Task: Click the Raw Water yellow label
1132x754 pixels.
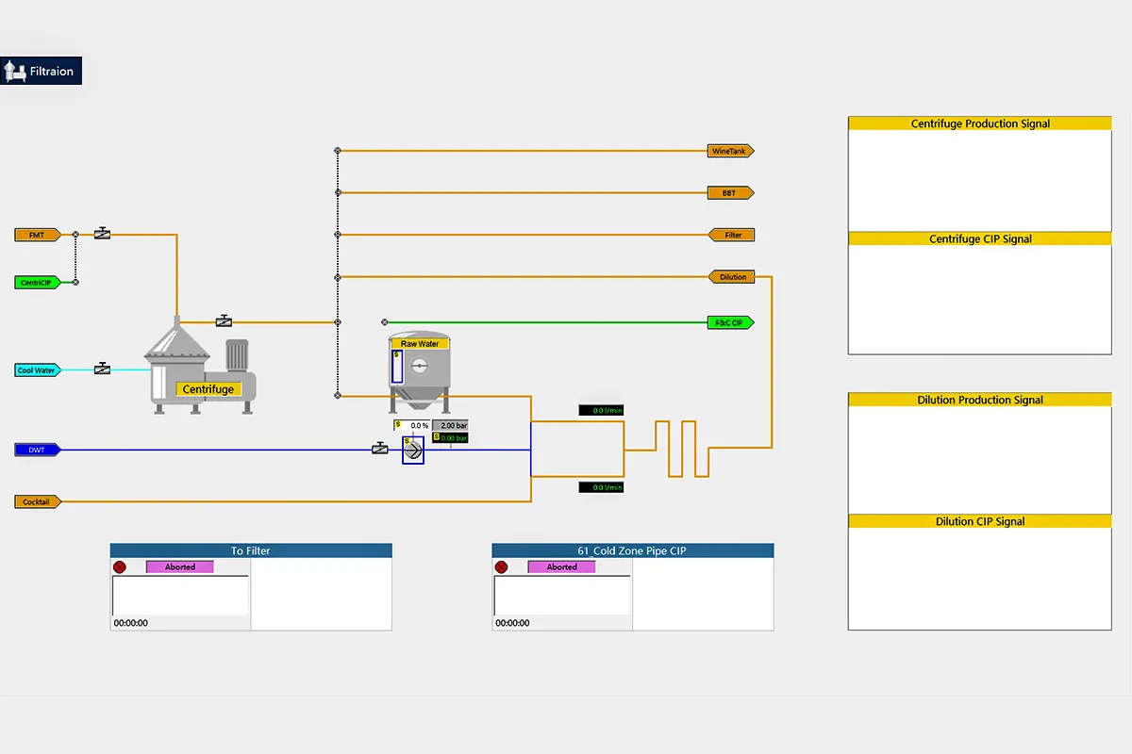Action: [x=420, y=344]
